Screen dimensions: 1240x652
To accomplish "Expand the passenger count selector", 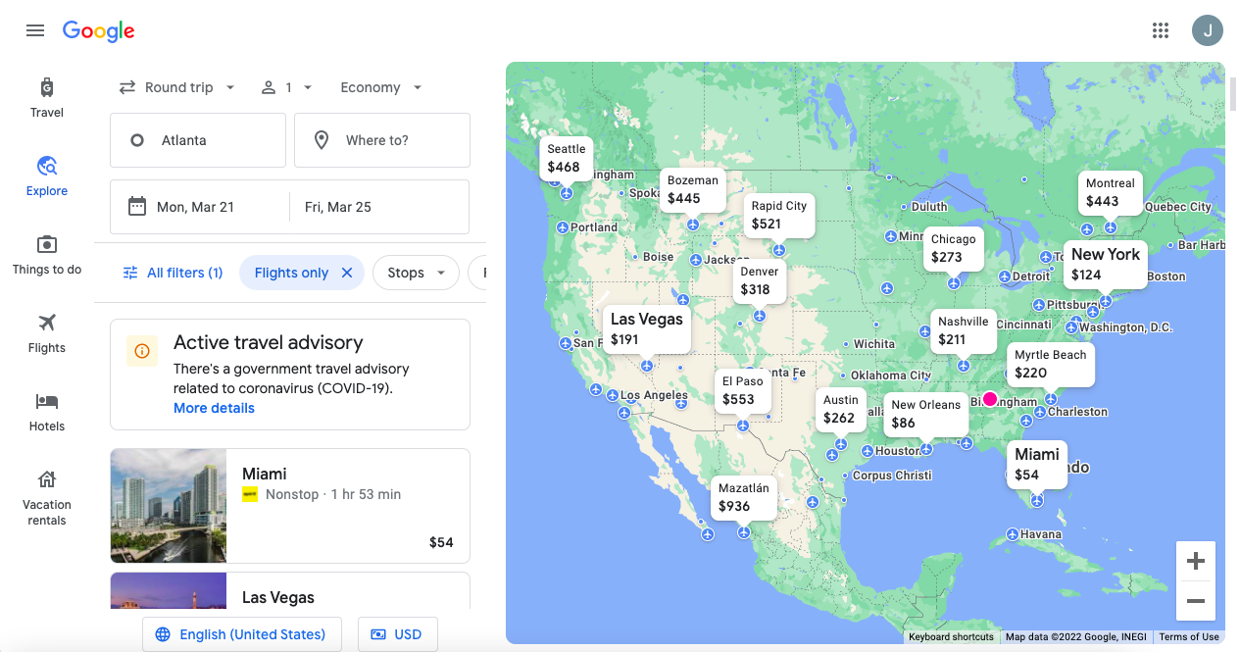I will 286,87.
